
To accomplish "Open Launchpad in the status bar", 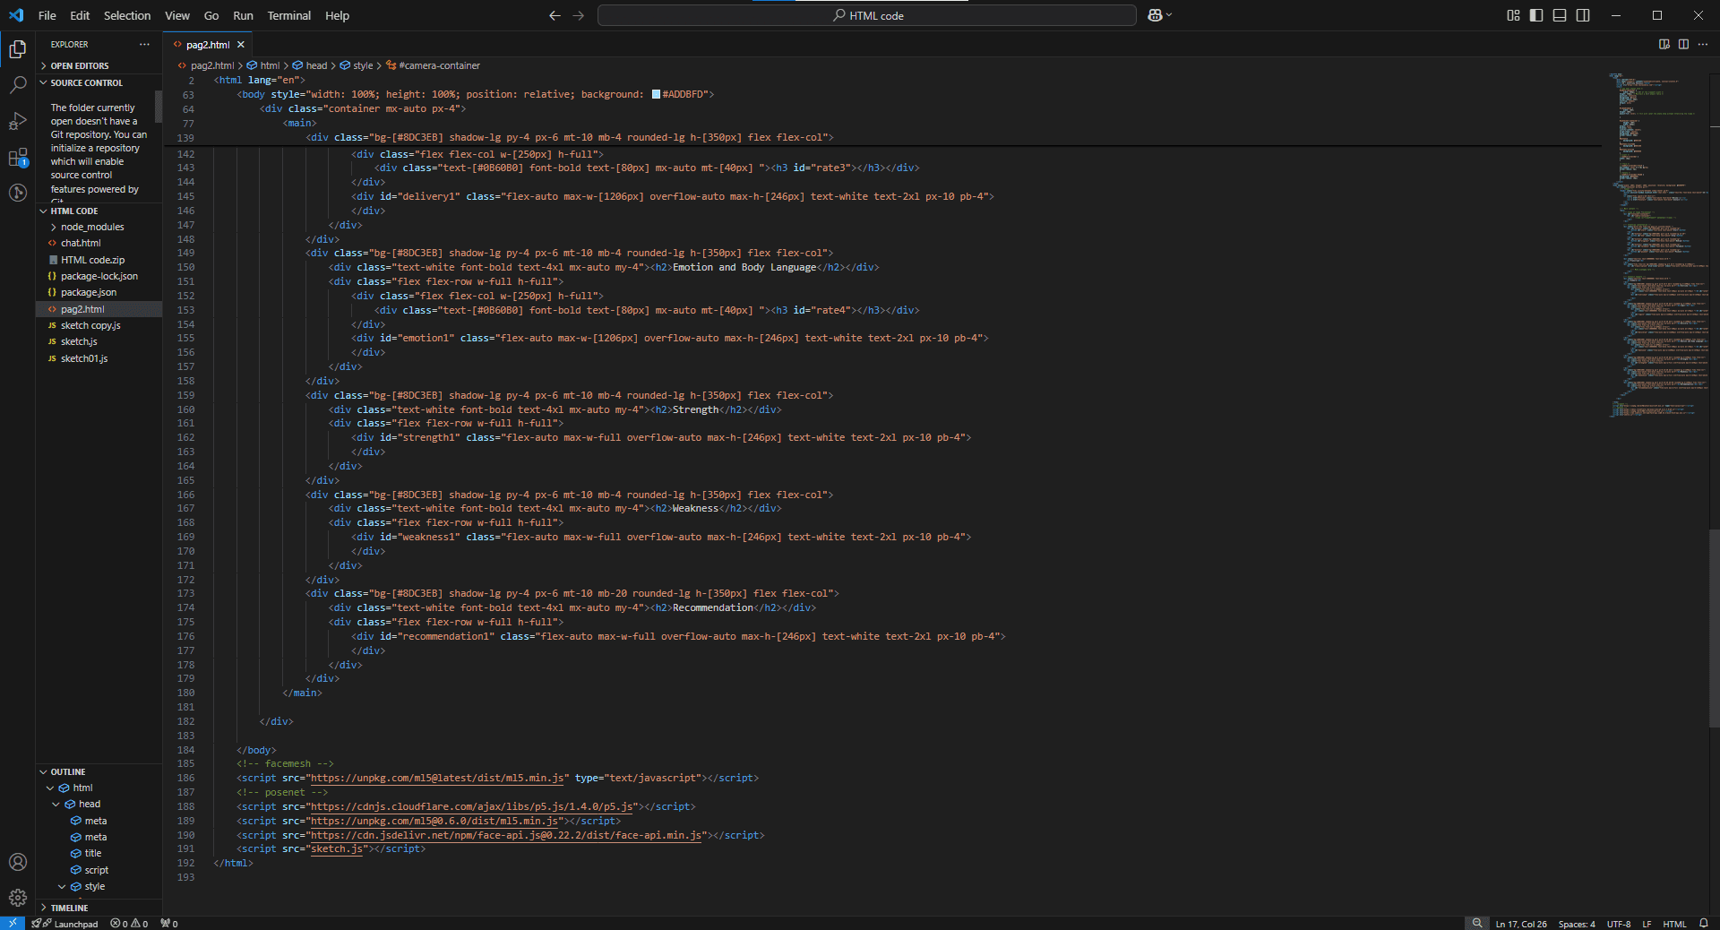I will pos(64,924).
